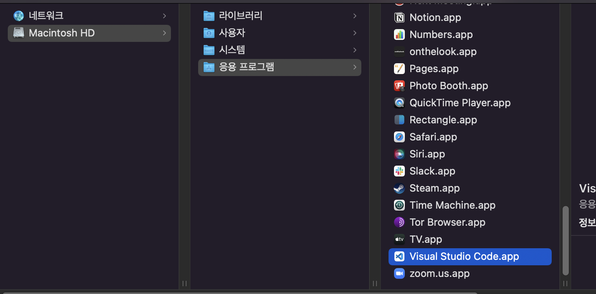Open the 라이브러리 folder row
The image size is (596, 294).
[280, 16]
